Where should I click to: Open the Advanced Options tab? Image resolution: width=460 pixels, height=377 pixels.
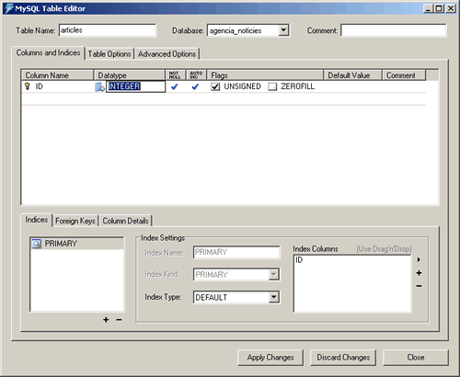click(167, 54)
